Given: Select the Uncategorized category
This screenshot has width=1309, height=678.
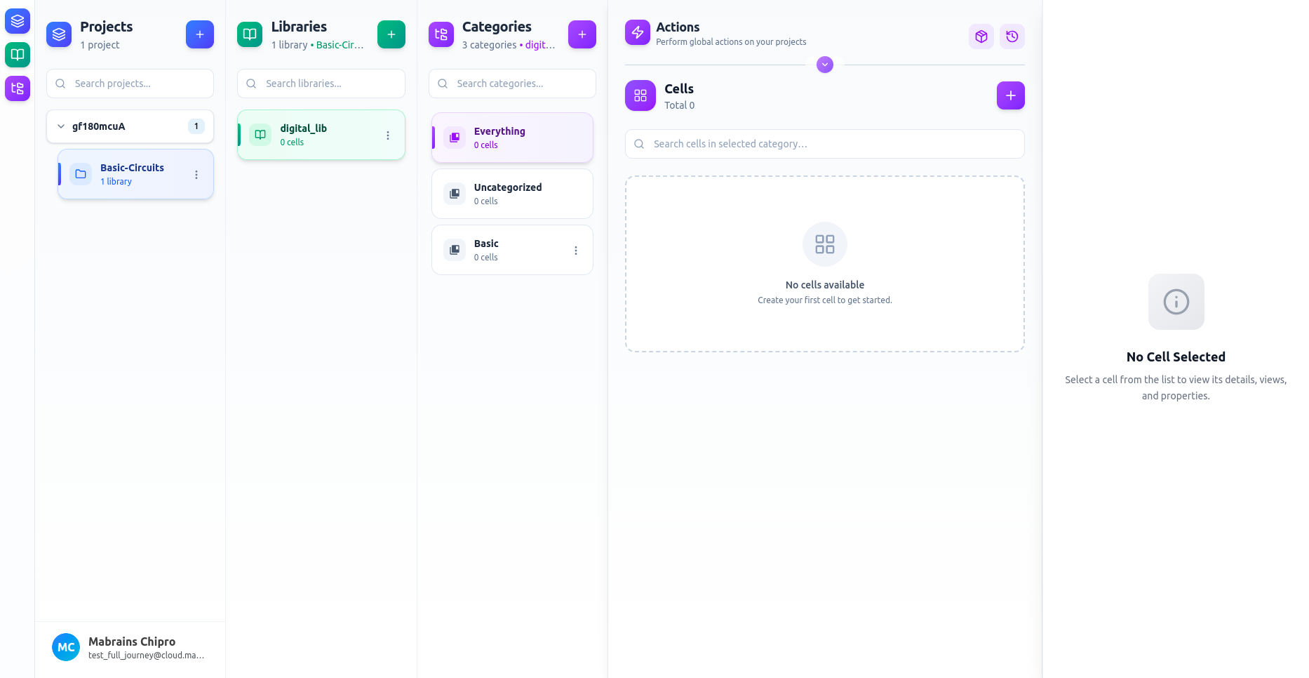Looking at the screenshot, I should (512, 194).
